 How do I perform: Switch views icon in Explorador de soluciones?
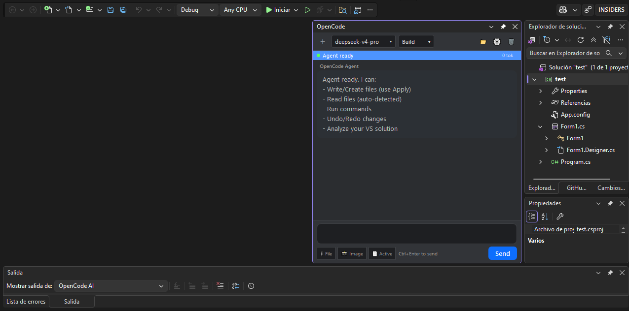click(532, 40)
